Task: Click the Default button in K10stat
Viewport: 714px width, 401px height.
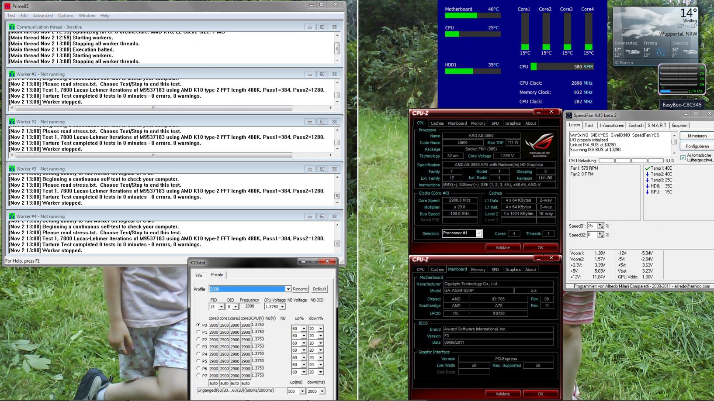Action: [x=319, y=289]
